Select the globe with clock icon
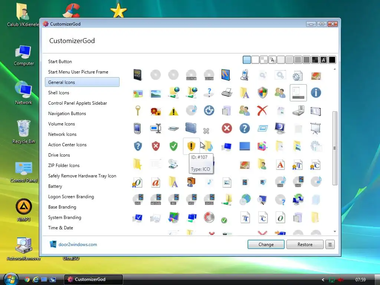The image size is (380, 285). tap(245, 199)
